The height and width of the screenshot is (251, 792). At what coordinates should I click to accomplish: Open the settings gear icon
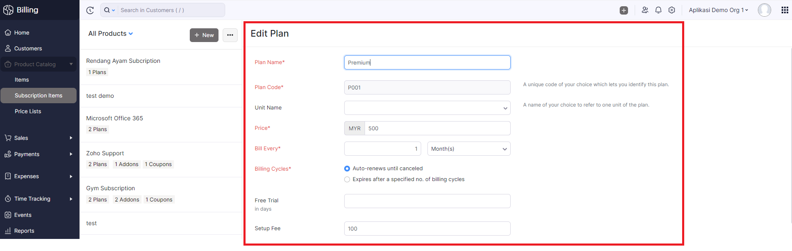tap(672, 10)
